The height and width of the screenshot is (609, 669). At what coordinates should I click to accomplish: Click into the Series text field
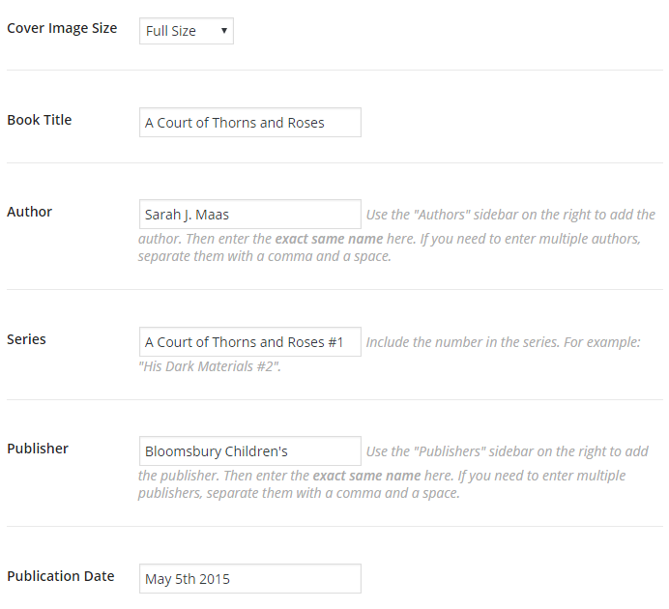[249, 342]
